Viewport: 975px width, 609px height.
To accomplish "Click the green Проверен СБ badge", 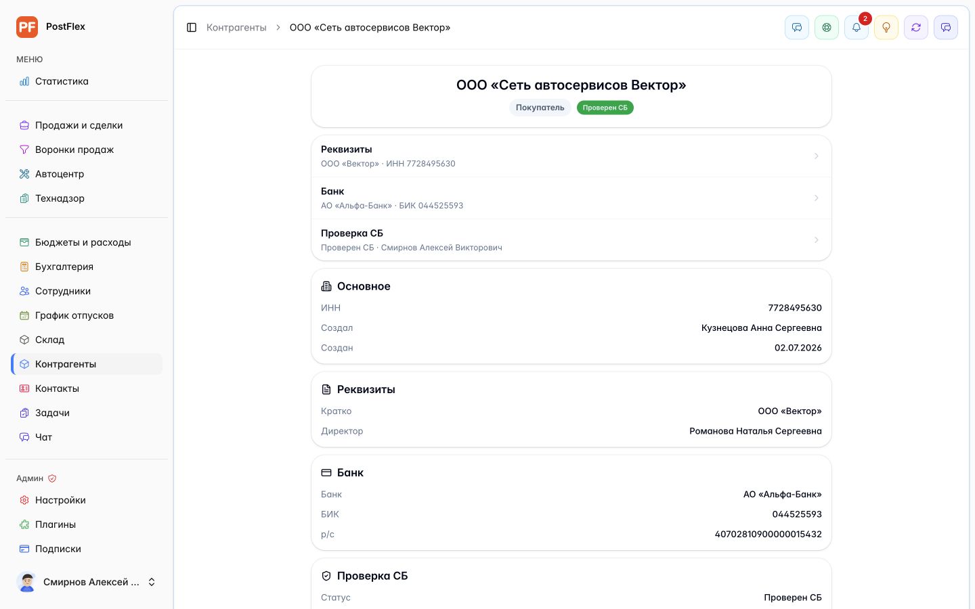I will point(605,108).
